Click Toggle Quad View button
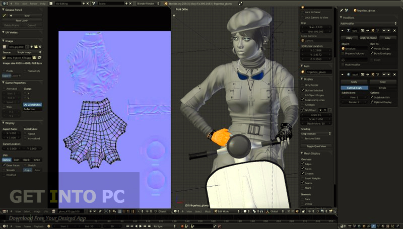403x229 pixels. click(316, 146)
